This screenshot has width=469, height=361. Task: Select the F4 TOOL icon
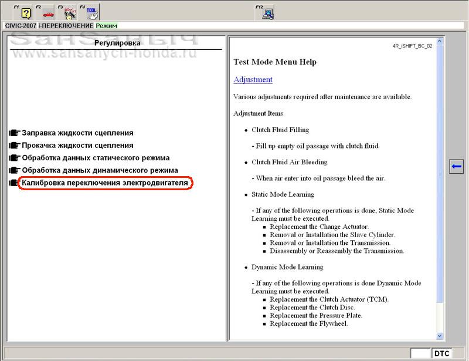tap(89, 12)
